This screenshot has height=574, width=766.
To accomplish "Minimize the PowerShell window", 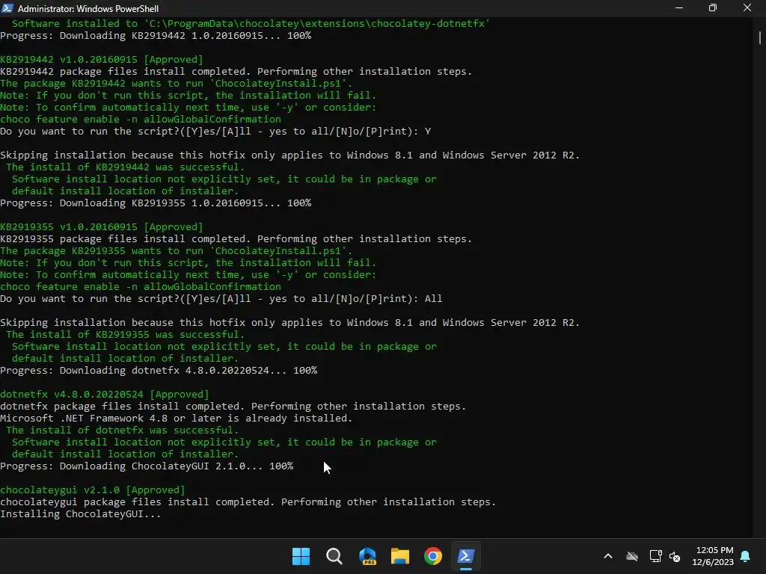I will [x=679, y=7].
